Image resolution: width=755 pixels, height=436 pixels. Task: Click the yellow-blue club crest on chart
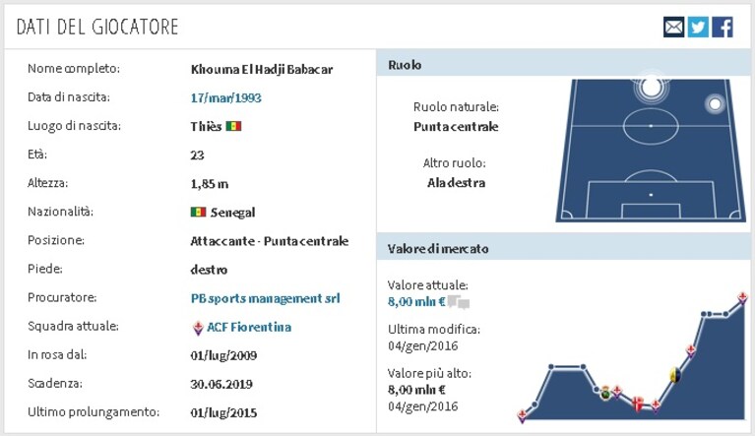coord(675,374)
